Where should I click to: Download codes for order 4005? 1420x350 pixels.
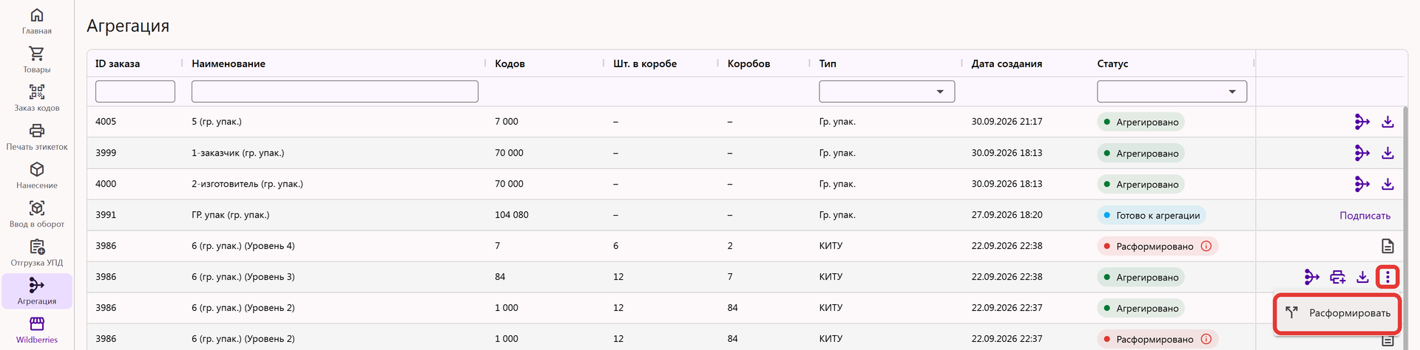(x=1387, y=122)
